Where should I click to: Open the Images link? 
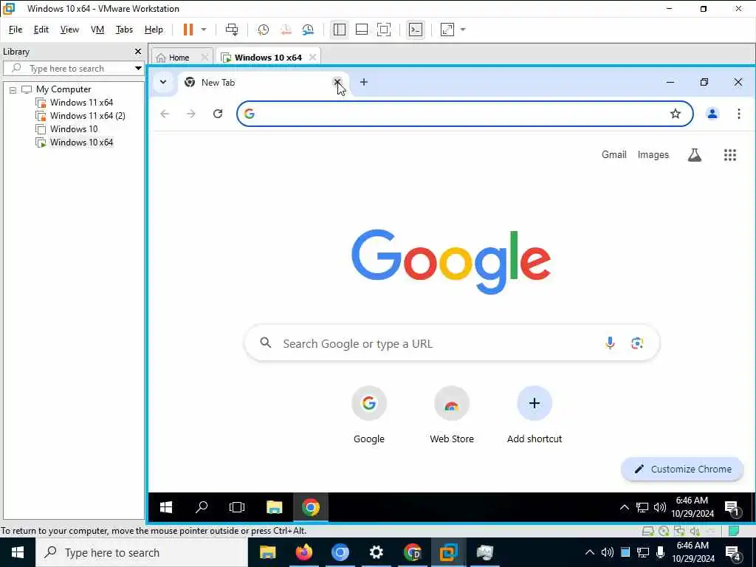pos(653,155)
